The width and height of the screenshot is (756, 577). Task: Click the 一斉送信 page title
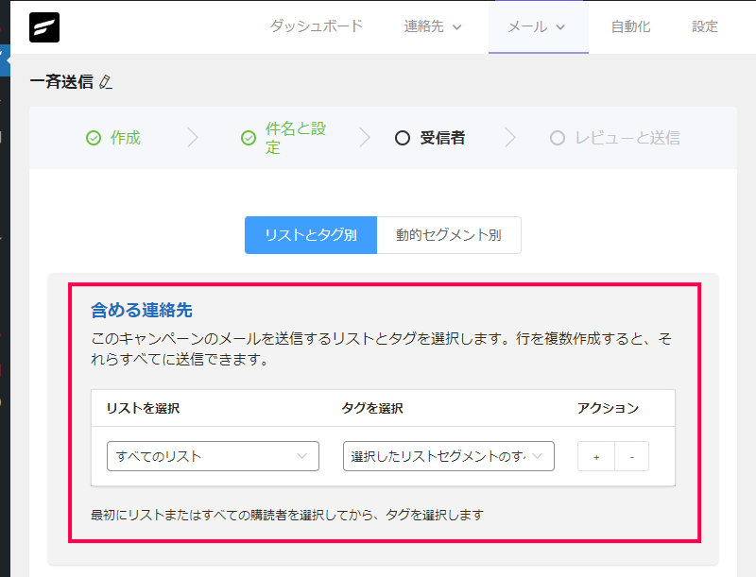click(61, 82)
